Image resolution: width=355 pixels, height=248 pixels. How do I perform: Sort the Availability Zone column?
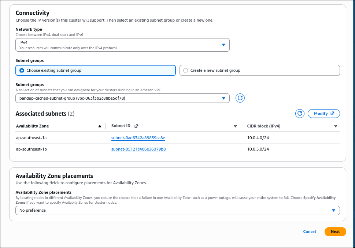point(100,126)
